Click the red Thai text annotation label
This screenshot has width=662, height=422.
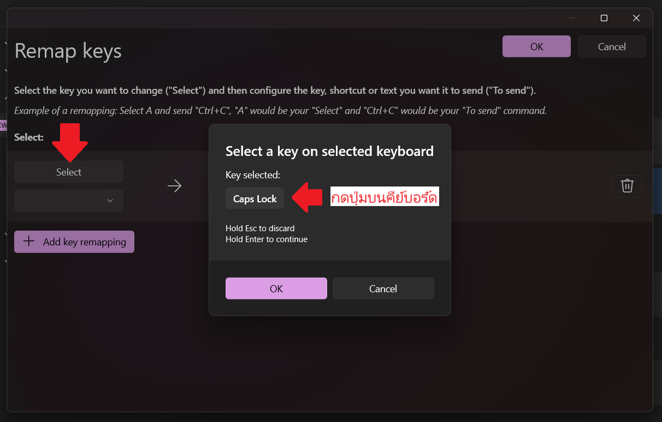(x=385, y=197)
